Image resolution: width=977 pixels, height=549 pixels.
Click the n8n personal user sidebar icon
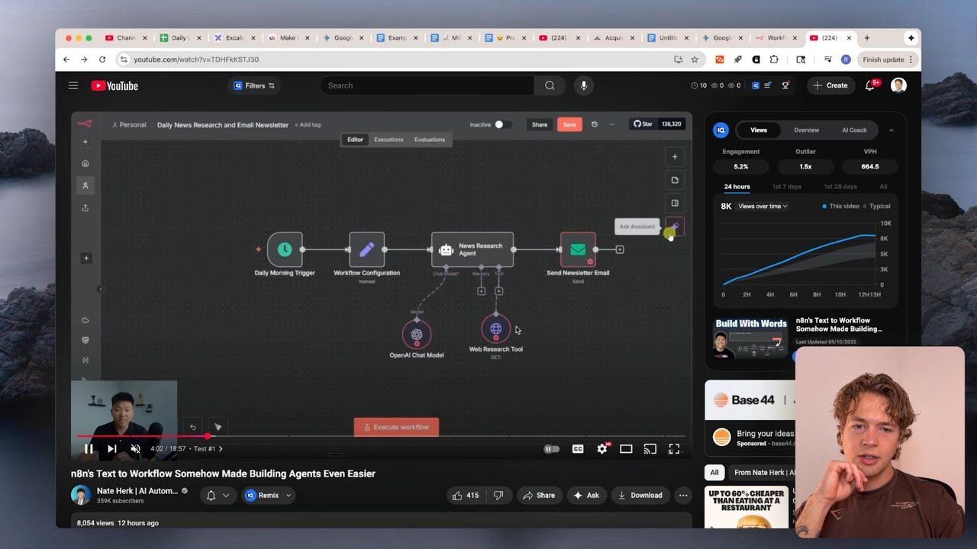tap(85, 185)
